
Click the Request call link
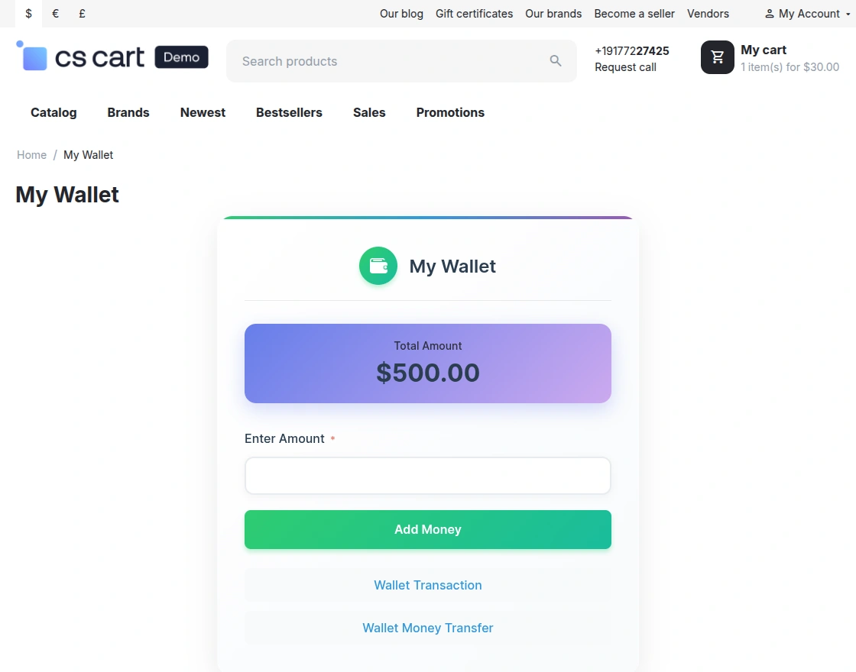click(624, 67)
